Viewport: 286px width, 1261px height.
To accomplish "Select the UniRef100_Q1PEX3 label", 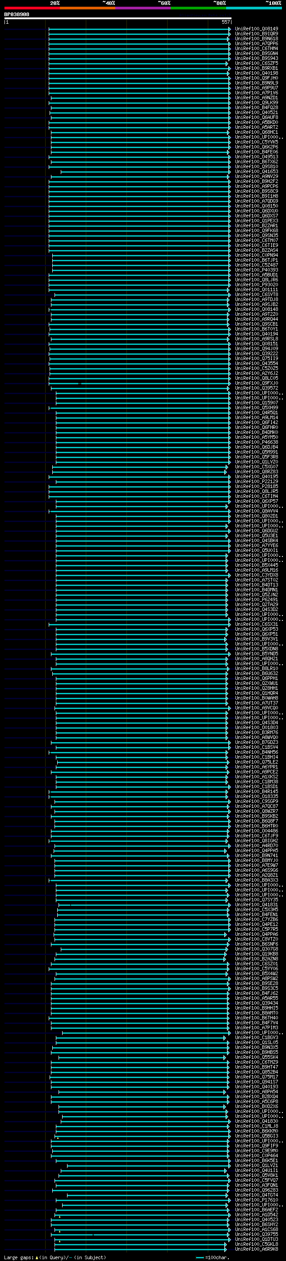I will pos(256,221).
